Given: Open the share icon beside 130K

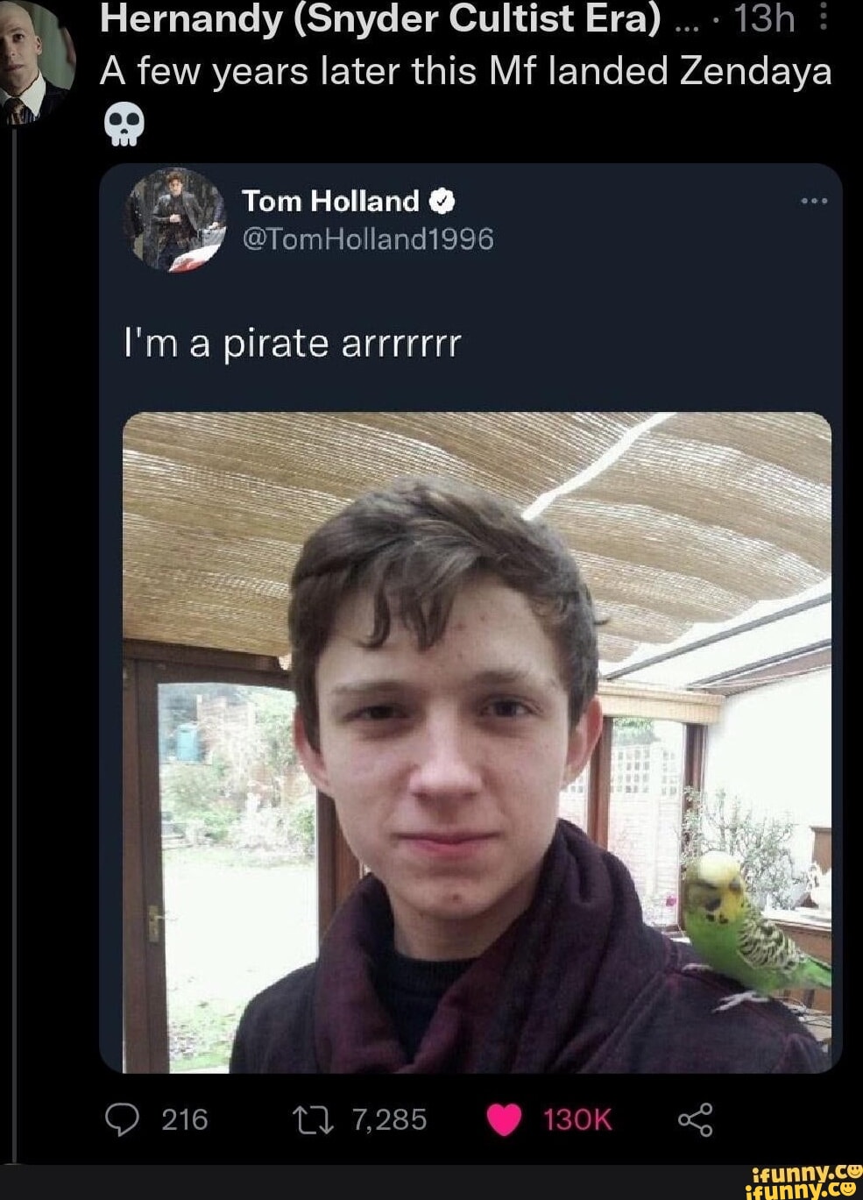Looking at the screenshot, I should (696, 1119).
